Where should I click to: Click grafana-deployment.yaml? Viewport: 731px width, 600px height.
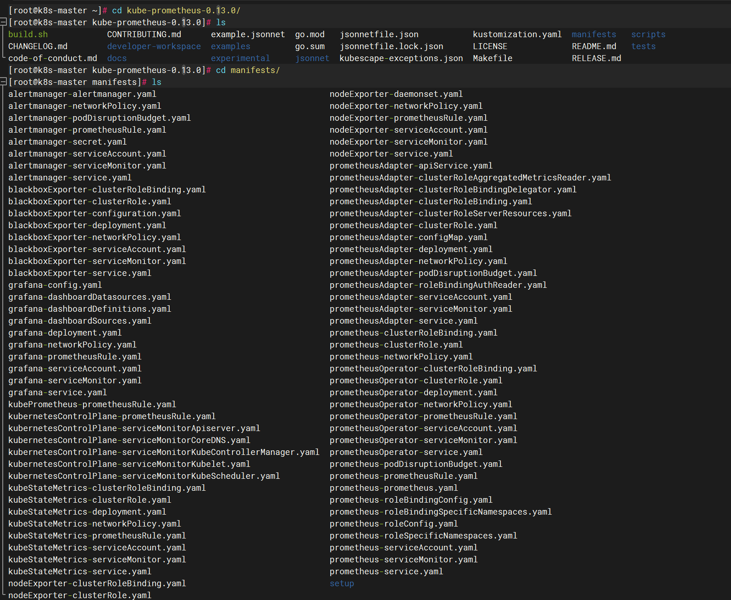65,333
